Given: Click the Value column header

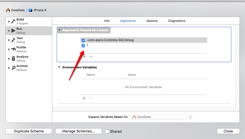Looking at the screenshot, I should click(x=132, y=75).
